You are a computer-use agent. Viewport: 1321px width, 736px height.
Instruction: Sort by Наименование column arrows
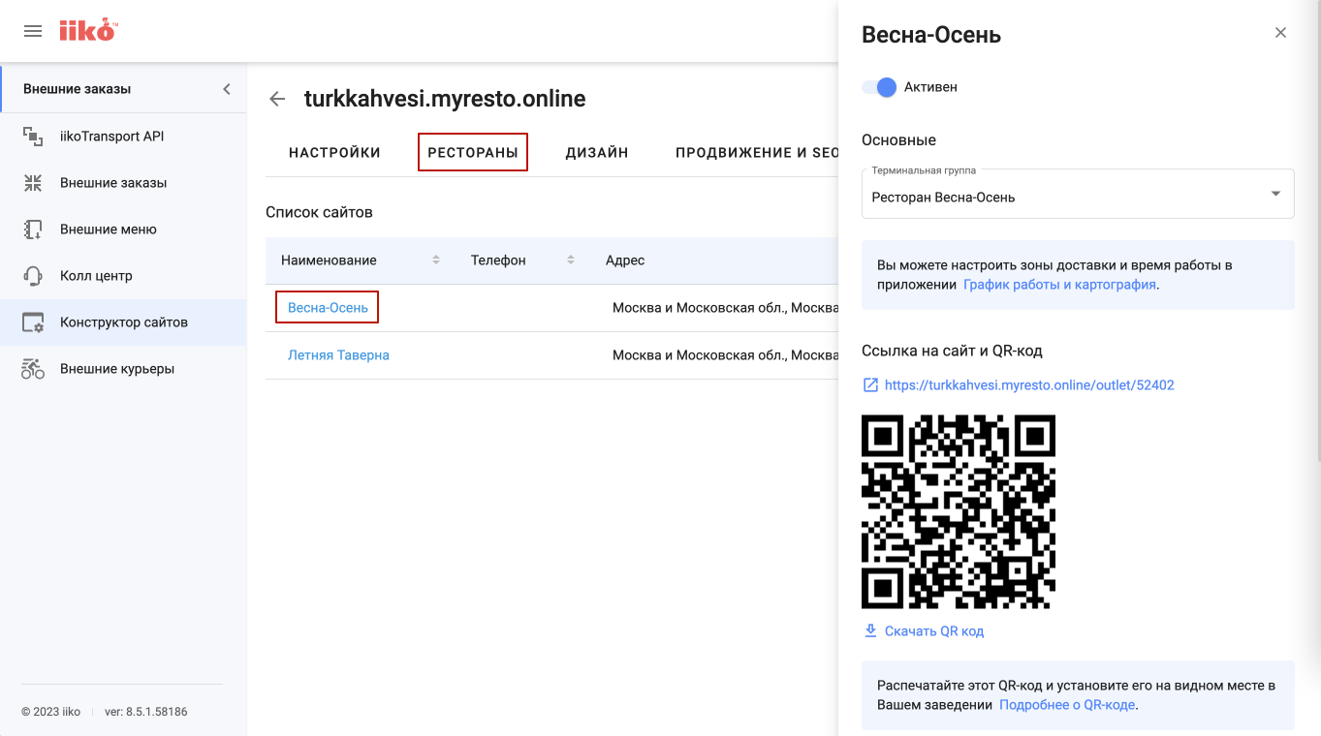[436, 261]
